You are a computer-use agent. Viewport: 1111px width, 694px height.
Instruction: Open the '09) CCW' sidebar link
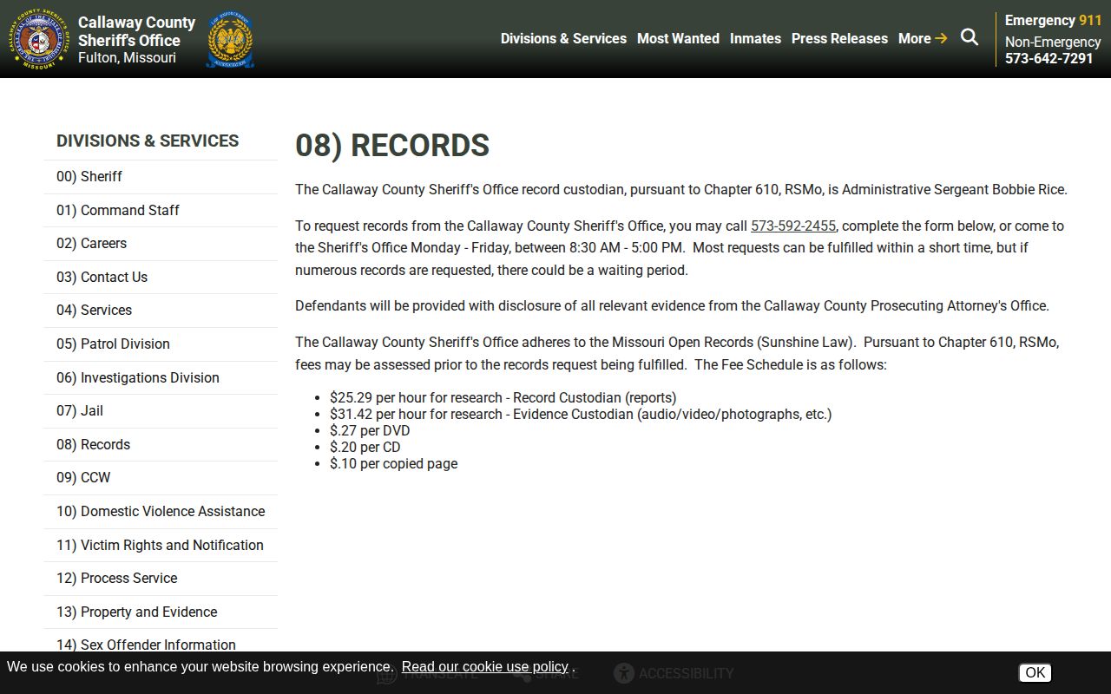tap(161, 478)
